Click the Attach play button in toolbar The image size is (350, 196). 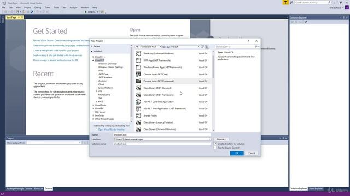click(85, 12)
